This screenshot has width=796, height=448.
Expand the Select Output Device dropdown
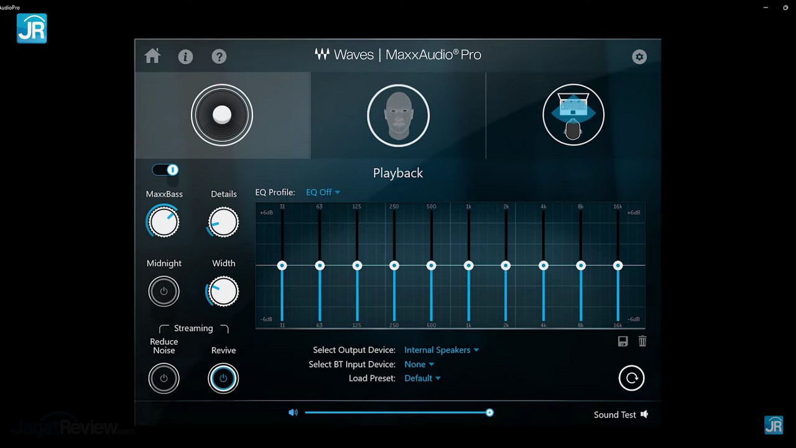pyautogui.click(x=442, y=350)
